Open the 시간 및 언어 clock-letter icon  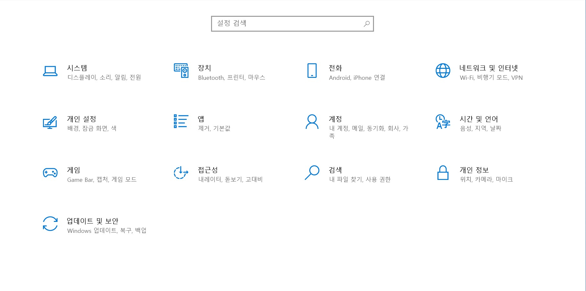coord(443,121)
